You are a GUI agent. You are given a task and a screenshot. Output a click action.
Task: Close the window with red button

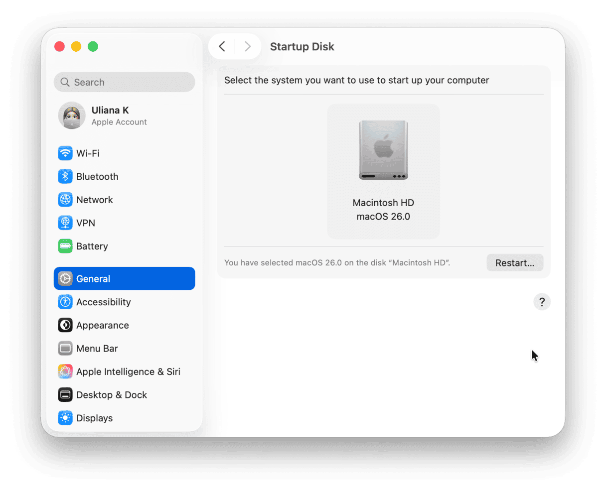59,46
